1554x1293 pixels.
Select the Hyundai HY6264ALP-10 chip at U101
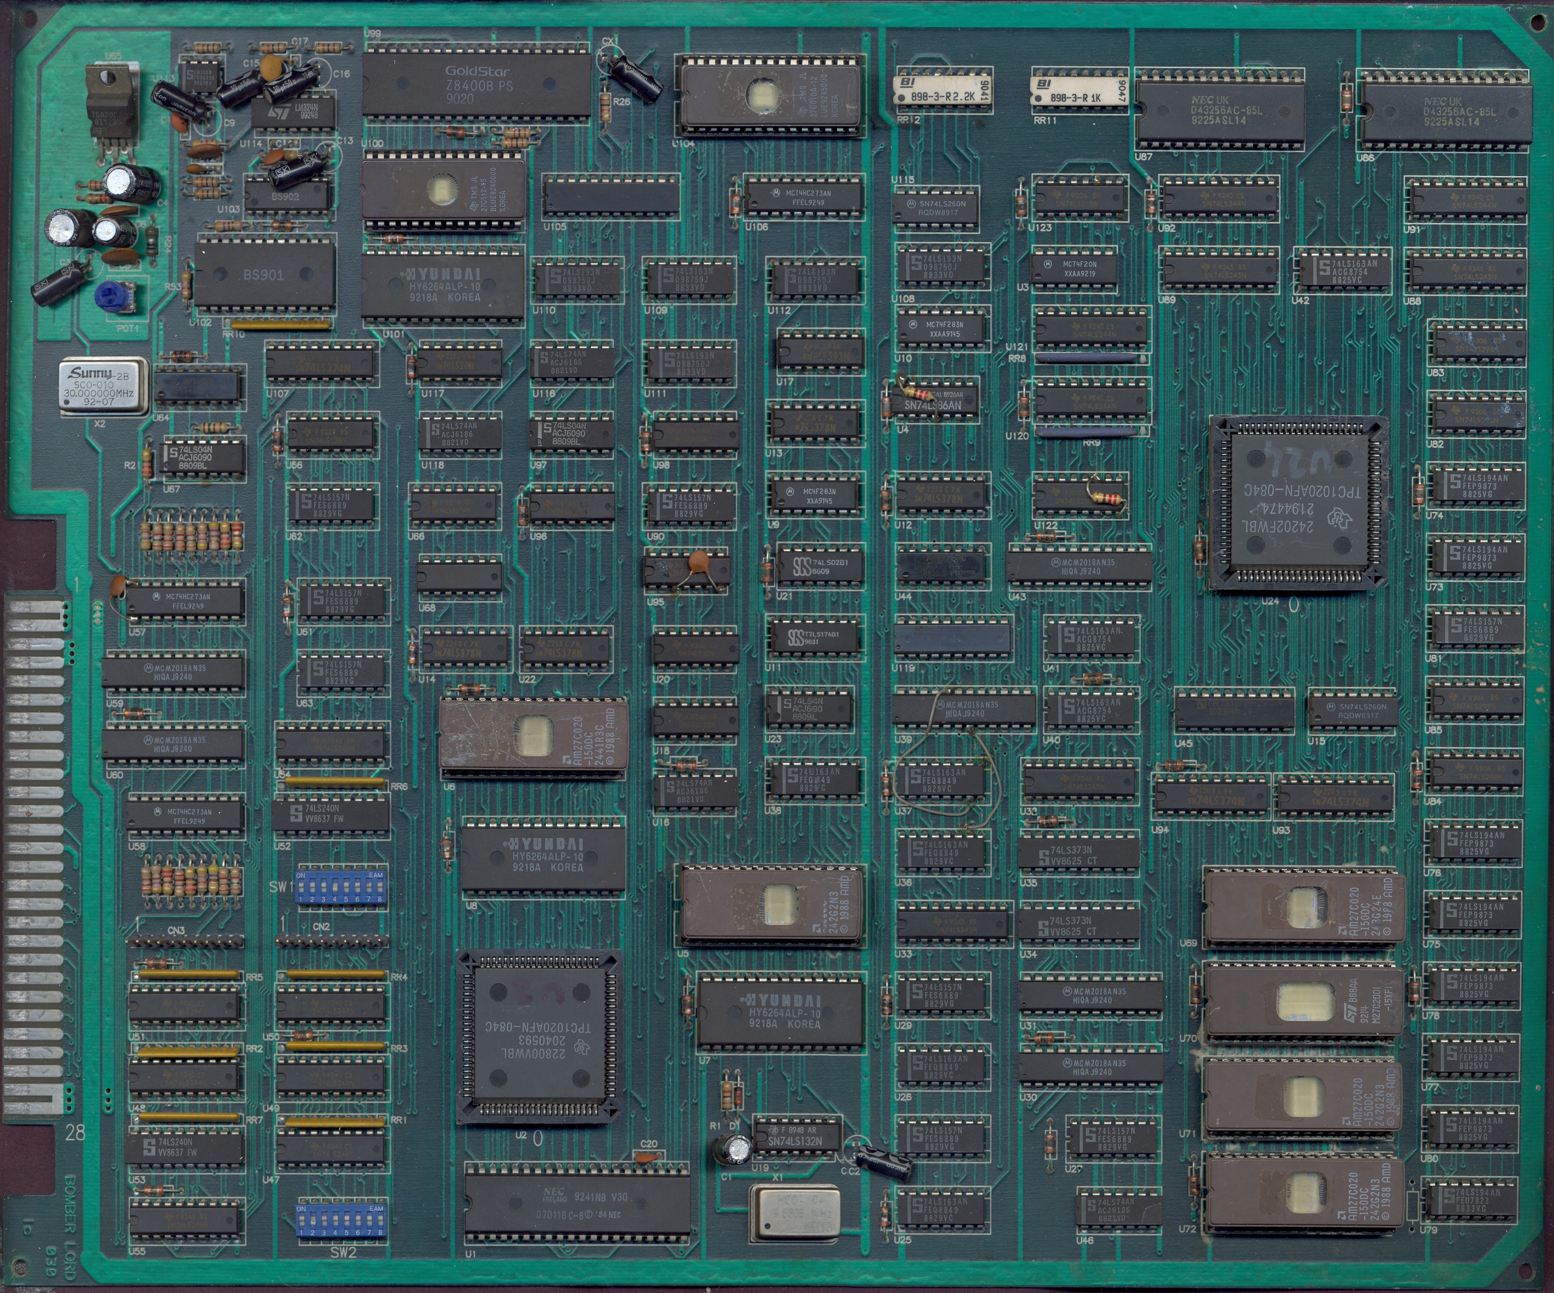(x=443, y=285)
